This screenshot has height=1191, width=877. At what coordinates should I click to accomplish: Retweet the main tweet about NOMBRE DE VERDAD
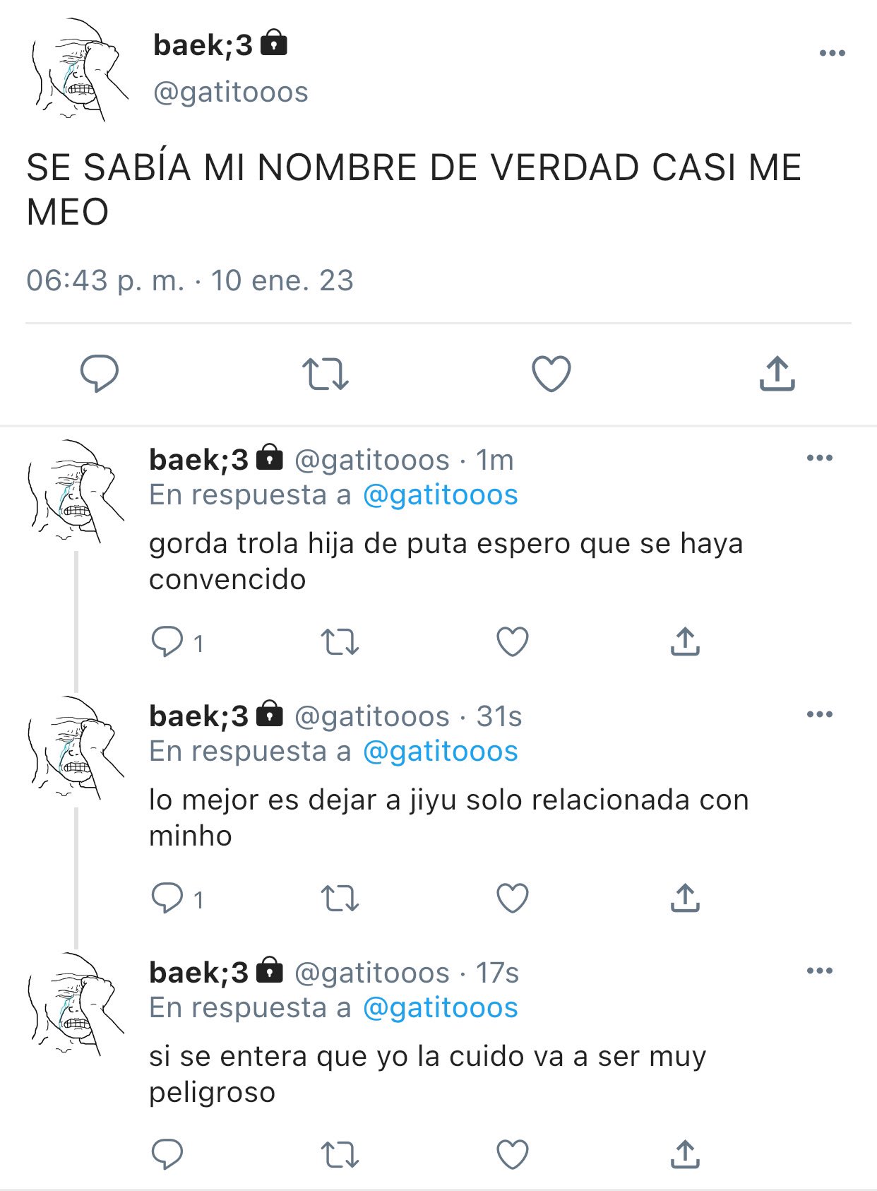[x=326, y=374]
